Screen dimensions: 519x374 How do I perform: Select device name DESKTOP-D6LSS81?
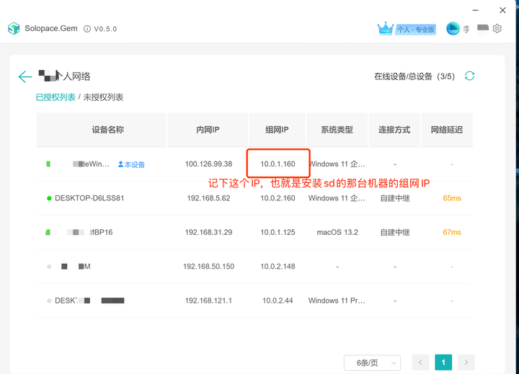pos(89,198)
